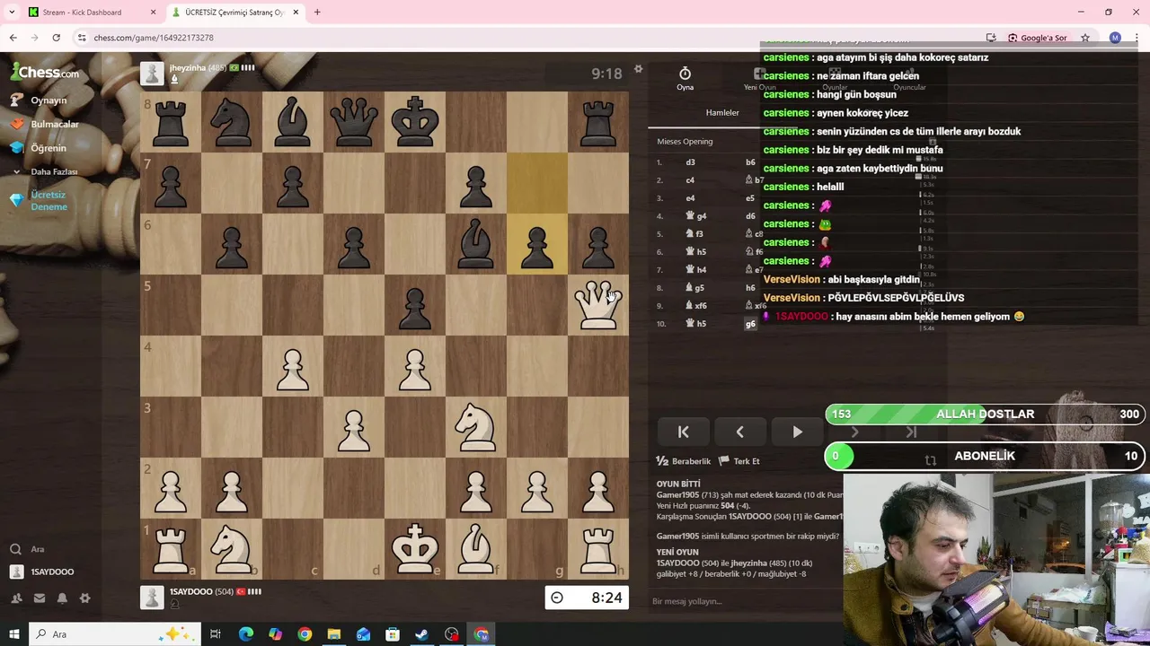Click the Google'a Sor button

[x=1037, y=38]
